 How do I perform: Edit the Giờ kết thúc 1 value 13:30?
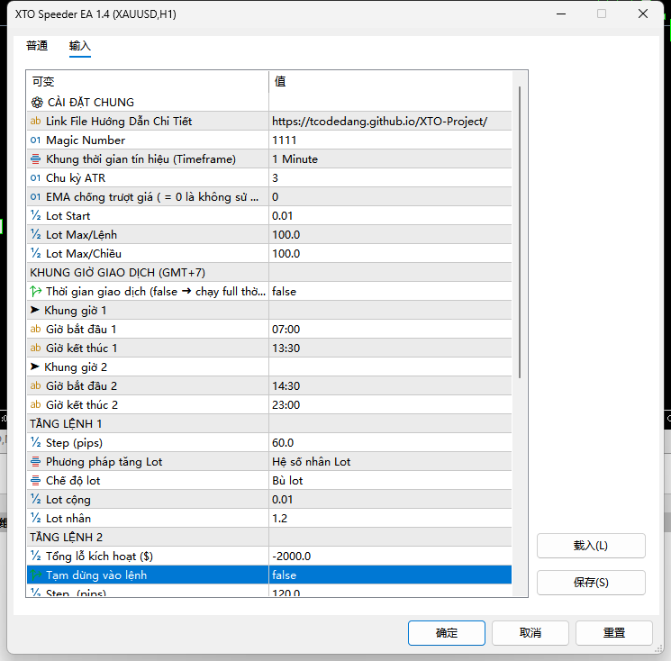(390, 348)
